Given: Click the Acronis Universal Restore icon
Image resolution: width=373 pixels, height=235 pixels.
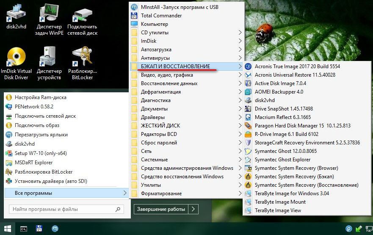Looking at the screenshot, I should [248, 75].
